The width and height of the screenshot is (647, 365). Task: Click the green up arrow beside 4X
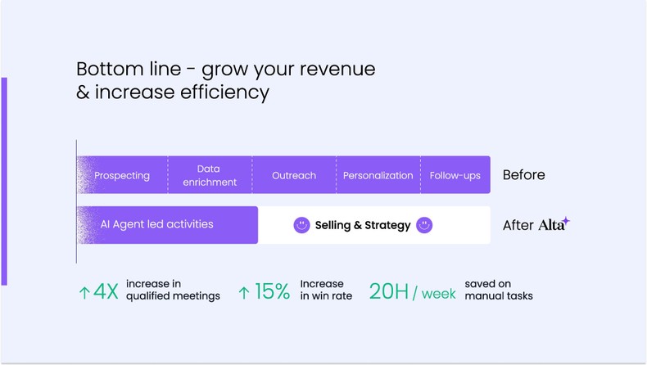(x=84, y=291)
